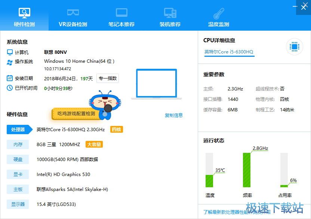
Task: Click the calendar icon beside 安装日期
Action: (10, 78)
